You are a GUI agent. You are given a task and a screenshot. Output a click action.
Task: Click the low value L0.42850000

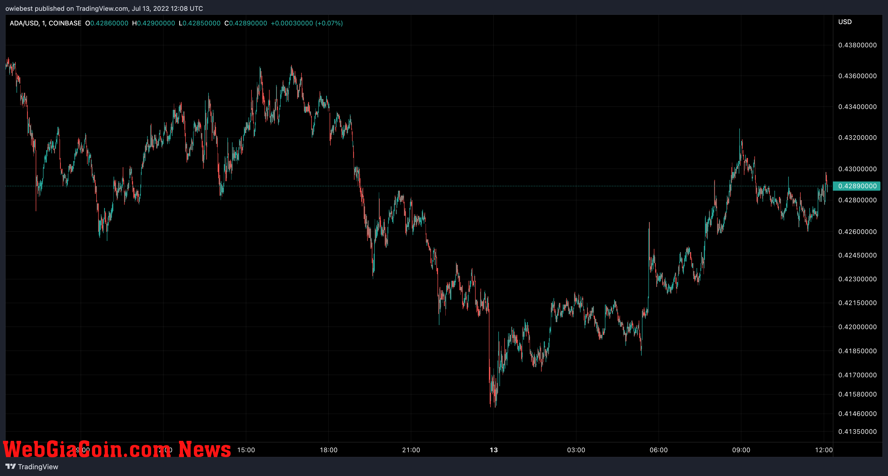pos(200,23)
